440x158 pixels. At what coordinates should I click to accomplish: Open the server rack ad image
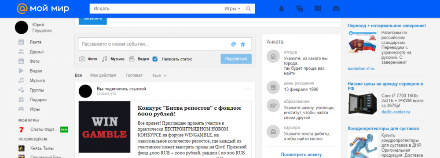click(363, 104)
